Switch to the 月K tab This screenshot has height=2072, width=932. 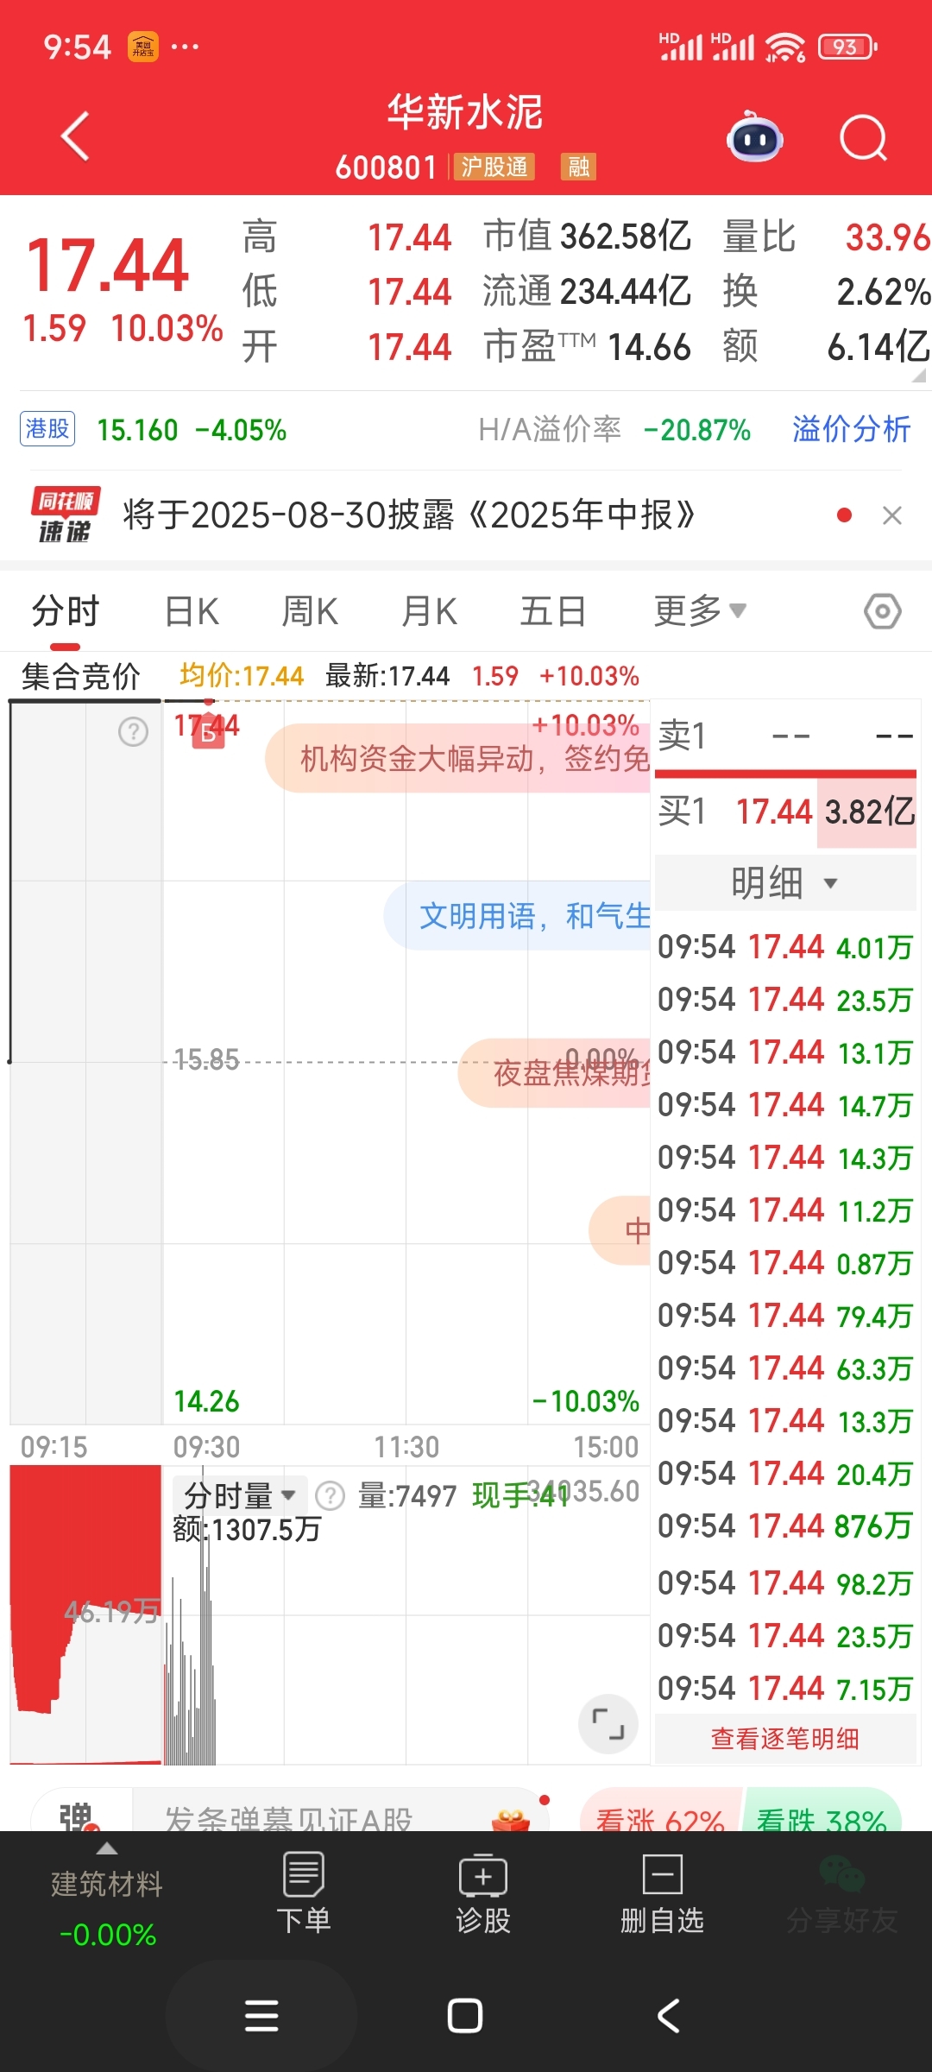429,611
